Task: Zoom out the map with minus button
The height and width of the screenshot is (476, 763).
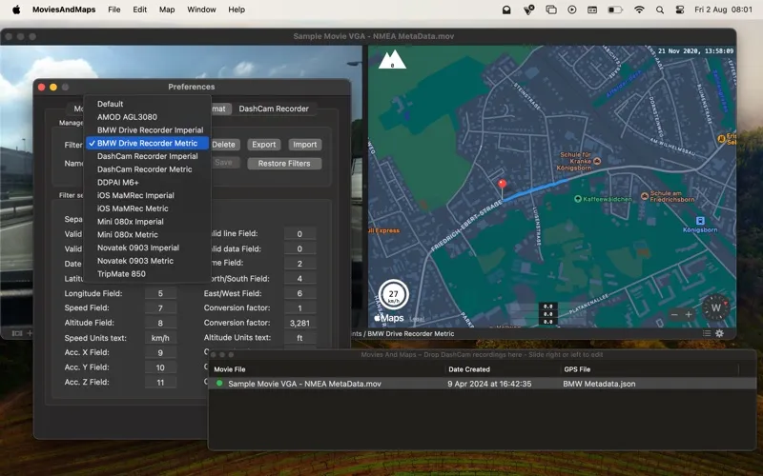Action: (674, 315)
